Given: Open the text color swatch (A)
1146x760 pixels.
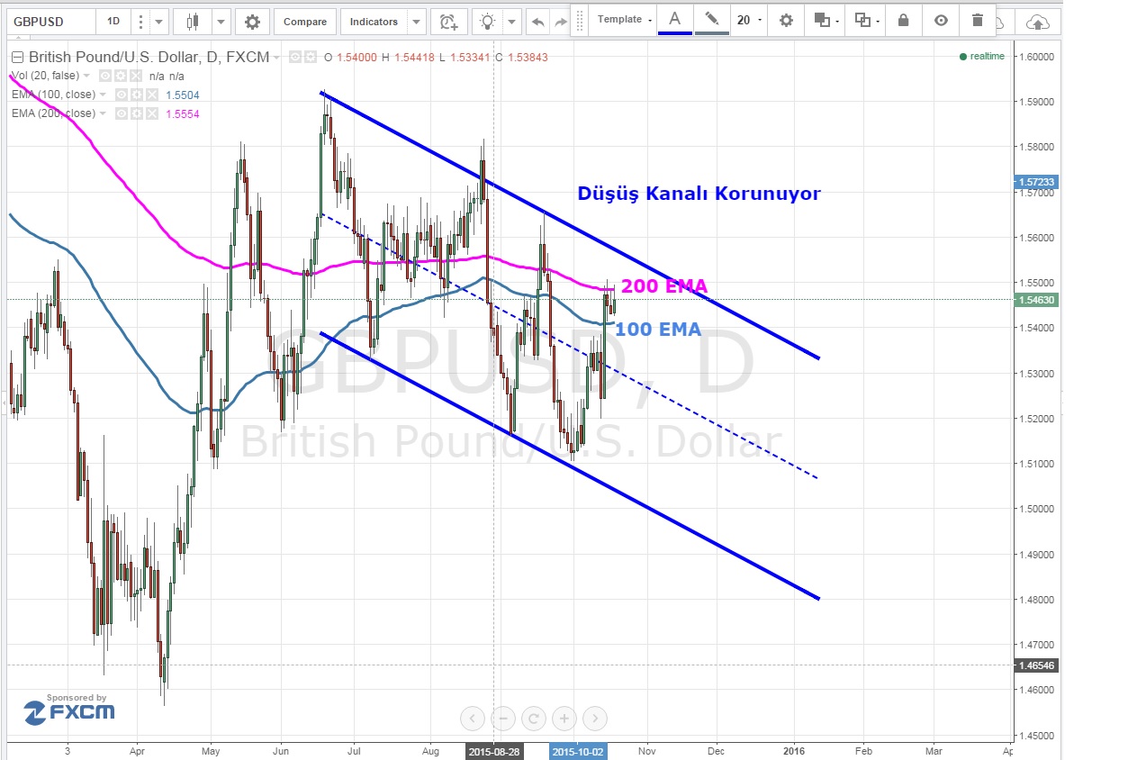Looking at the screenshot, I should [x=674, y=19].
